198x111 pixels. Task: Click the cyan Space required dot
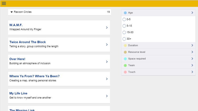coord(125,59)
